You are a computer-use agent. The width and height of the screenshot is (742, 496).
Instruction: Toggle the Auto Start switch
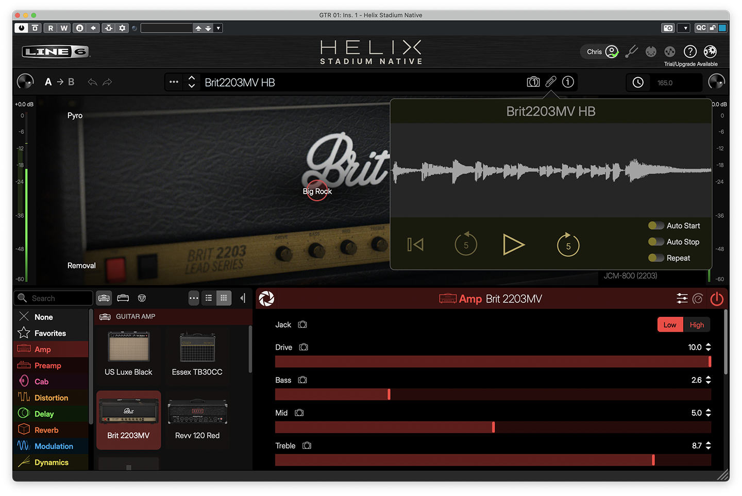[656, 226]
